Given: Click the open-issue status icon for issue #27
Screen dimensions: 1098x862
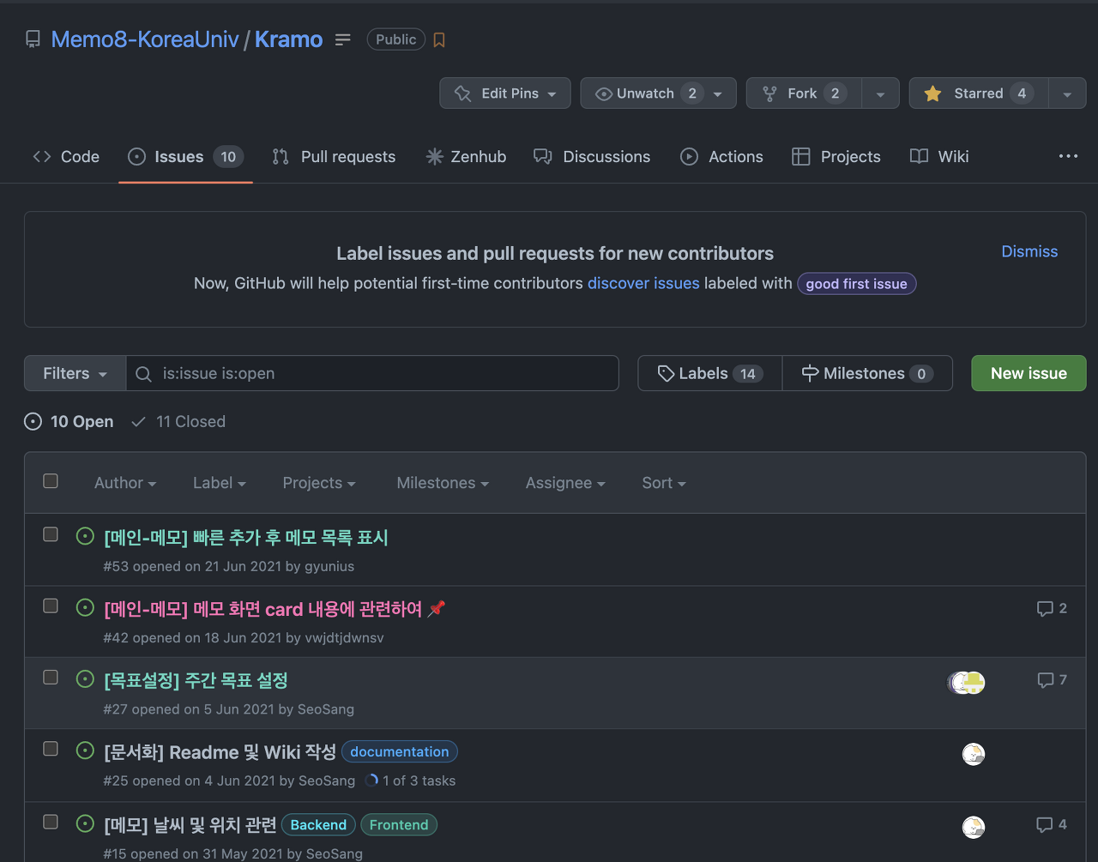Looking at the screenshot, I should click(x=85, y=678).
